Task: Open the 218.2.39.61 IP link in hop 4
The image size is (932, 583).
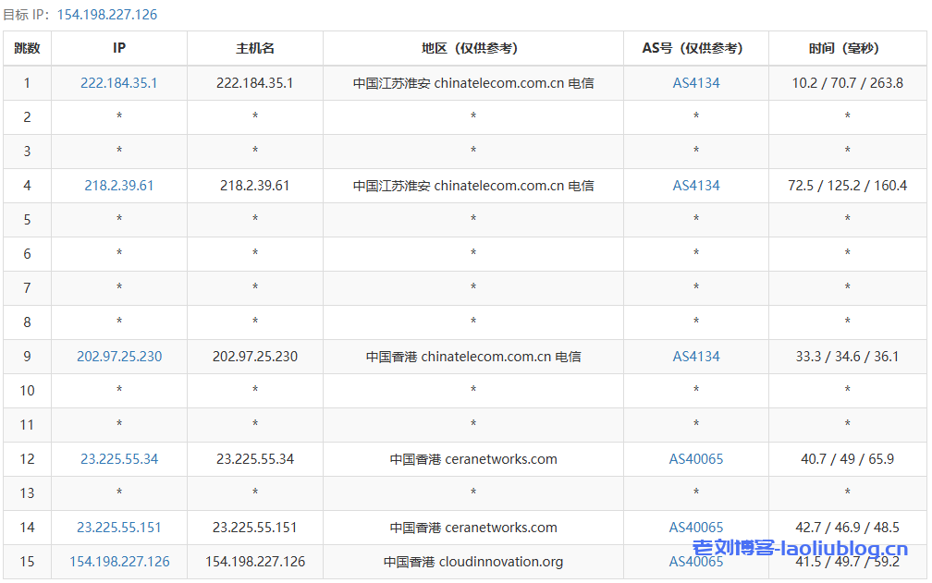Action: (119, 186)
